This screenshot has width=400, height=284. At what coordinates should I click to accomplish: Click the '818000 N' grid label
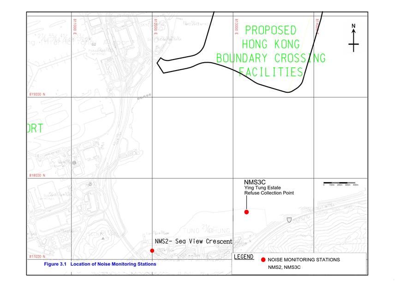click(x=37, y=175)
